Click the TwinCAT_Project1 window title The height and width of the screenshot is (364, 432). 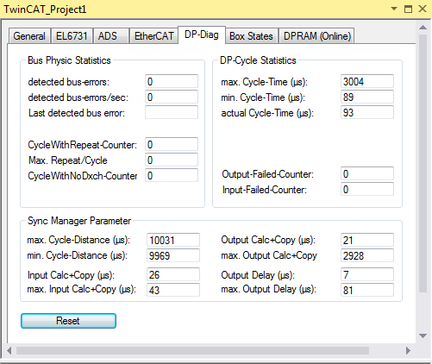coord(45,9)
